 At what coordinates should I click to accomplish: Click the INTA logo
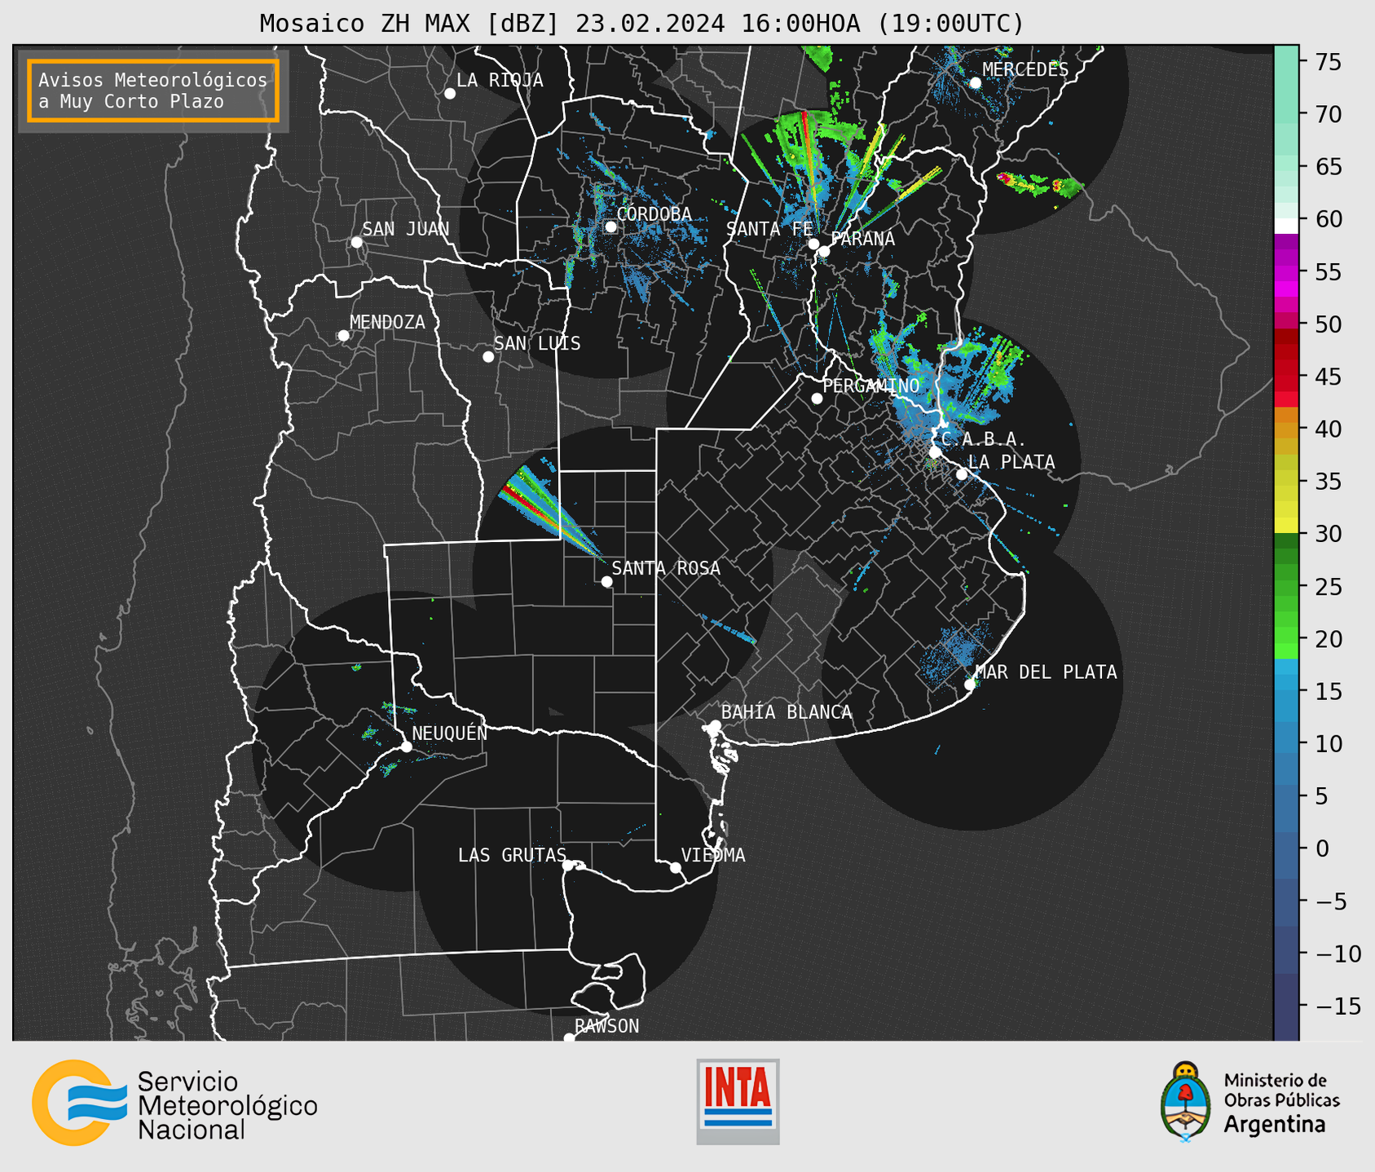738,1101
